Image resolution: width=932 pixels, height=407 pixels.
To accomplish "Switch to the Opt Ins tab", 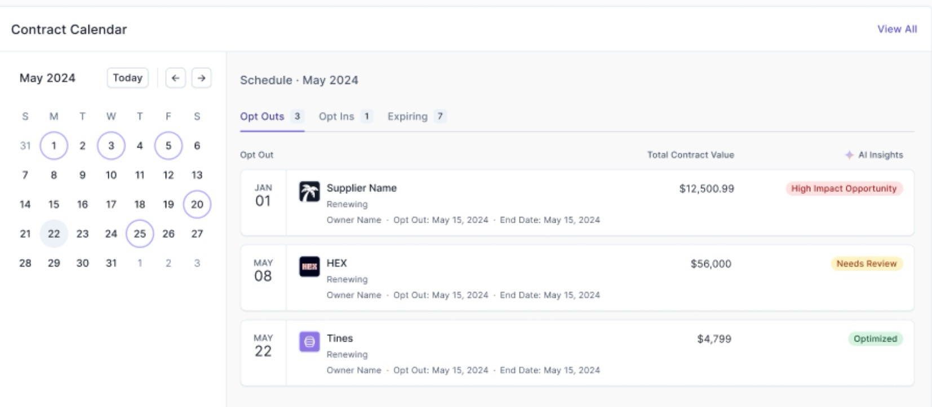I will pos(336,117).
